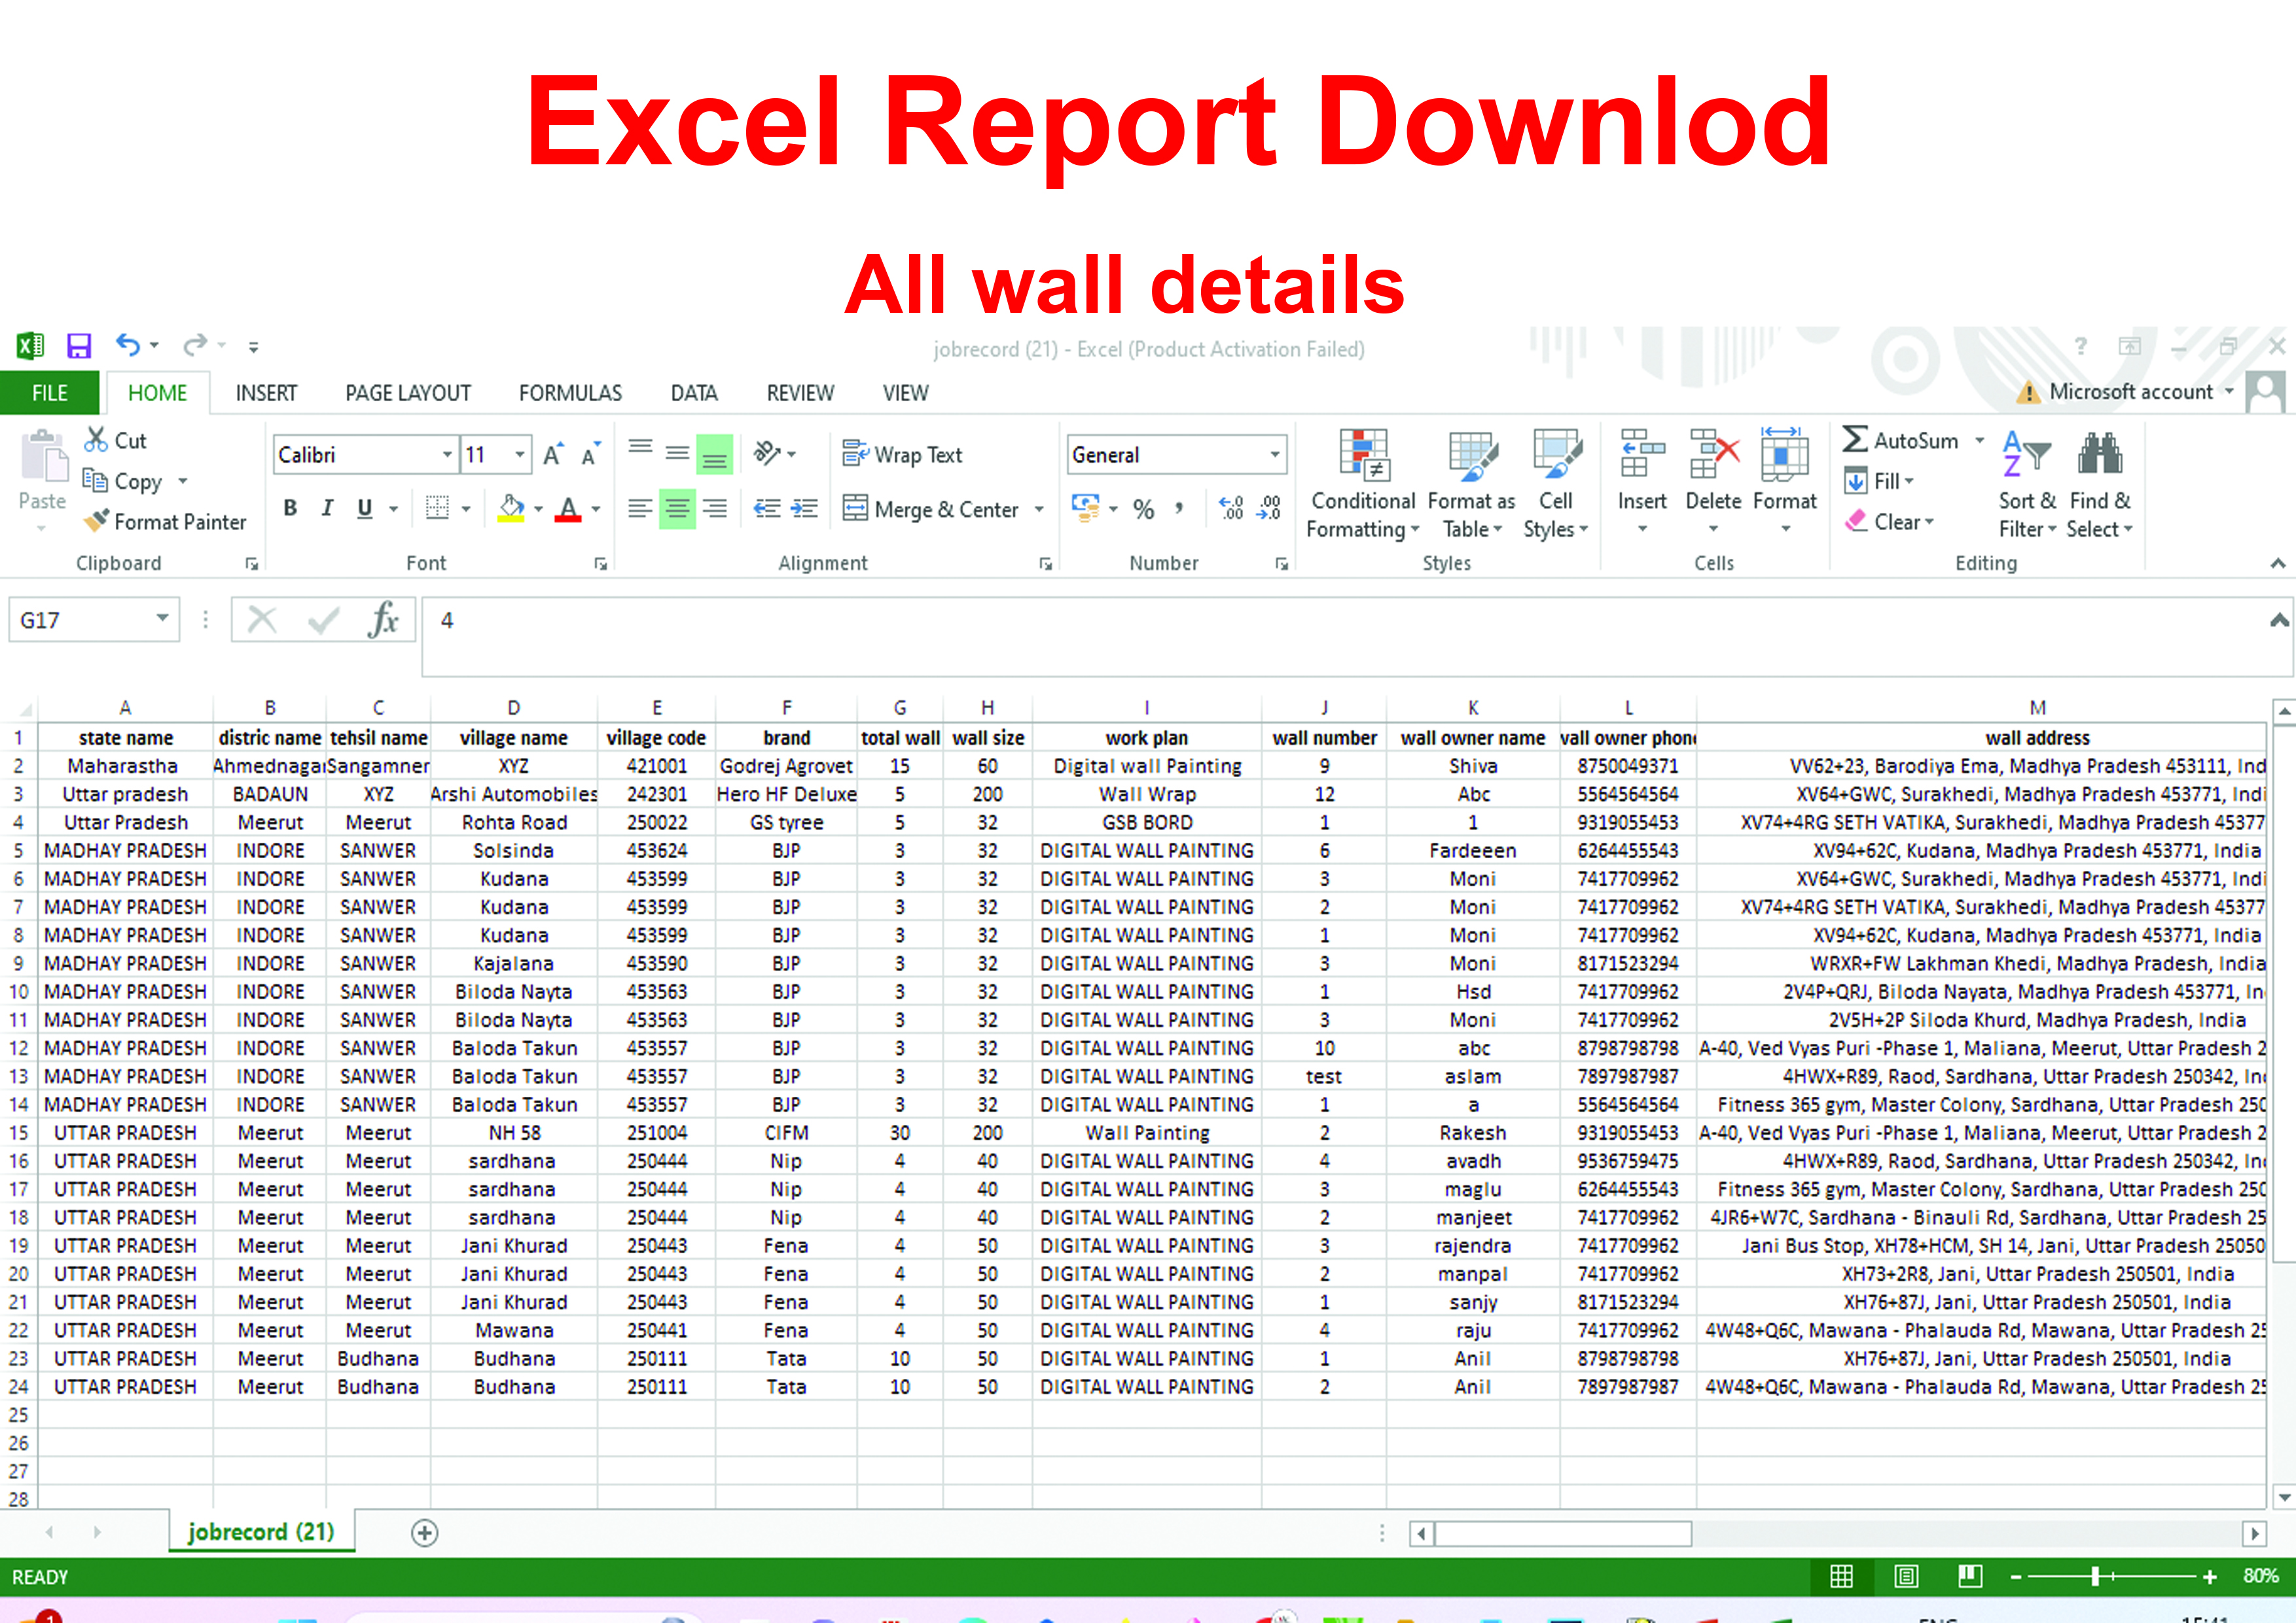Select the jobrecord (21) sheet tab
Image resolution: width=2296 pixels, height=1623 pixels.
click(261, 1532)
